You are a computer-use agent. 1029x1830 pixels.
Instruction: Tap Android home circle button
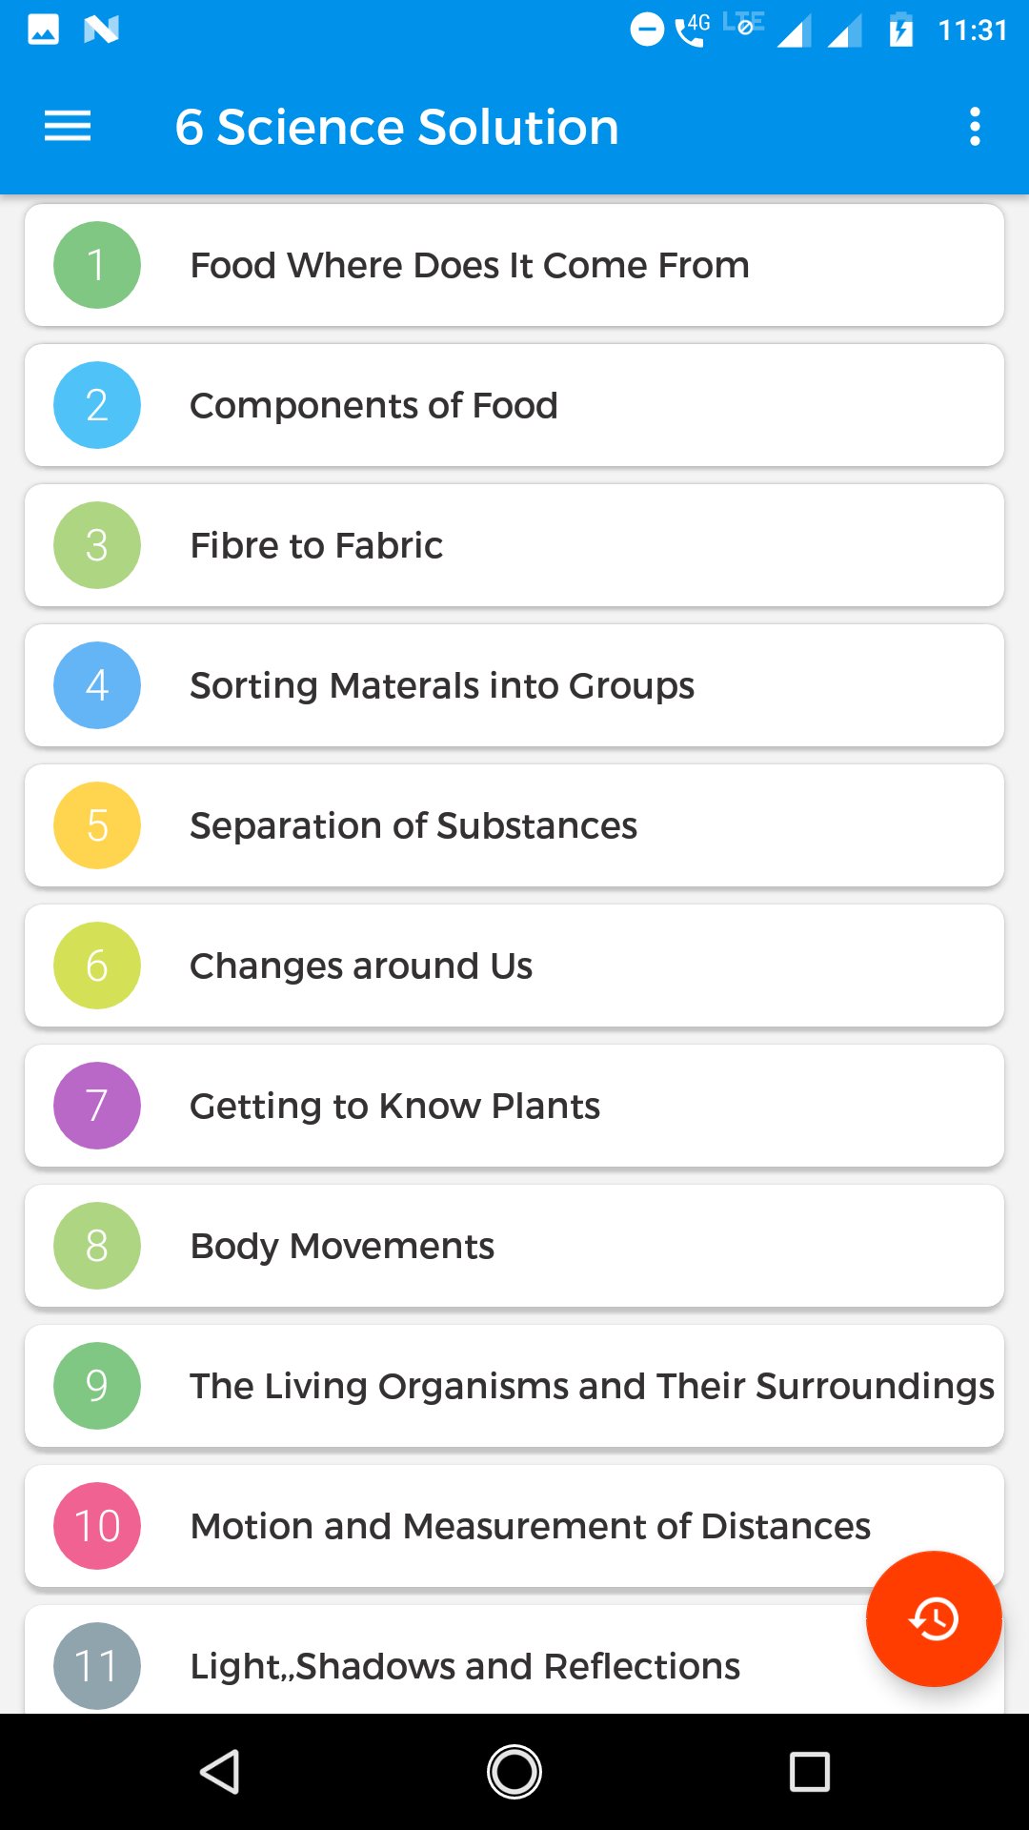click(514, 1772)
